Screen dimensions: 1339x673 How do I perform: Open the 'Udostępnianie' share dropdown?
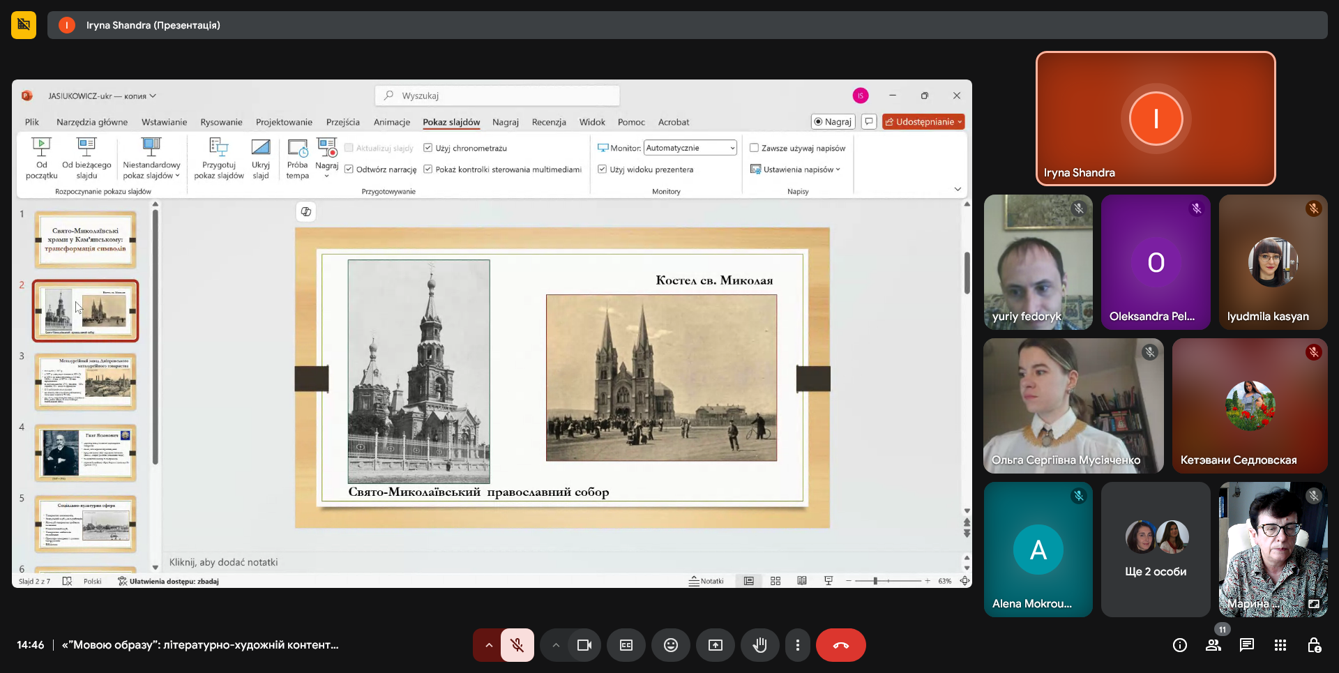pos(923,122)
